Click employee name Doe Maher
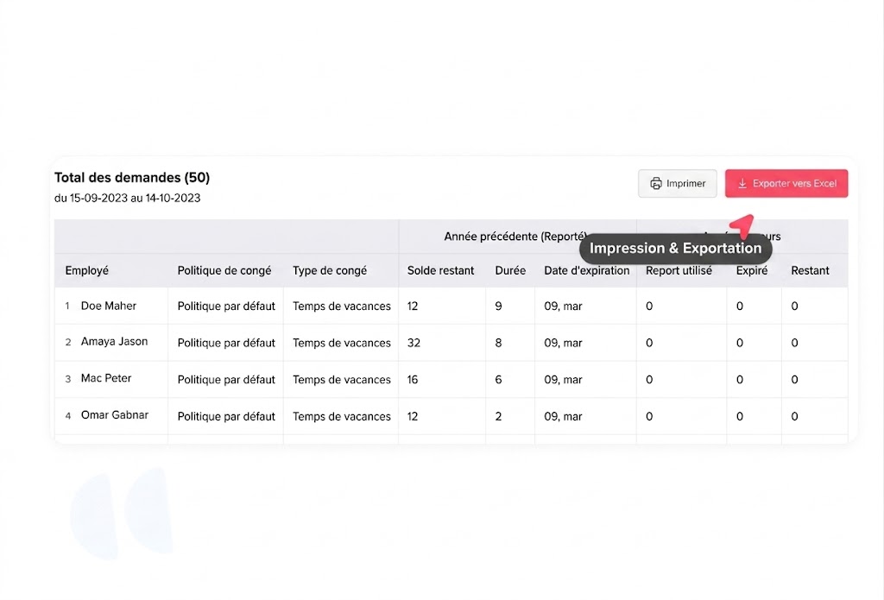The image size is (884, 600). pos(109,306)
